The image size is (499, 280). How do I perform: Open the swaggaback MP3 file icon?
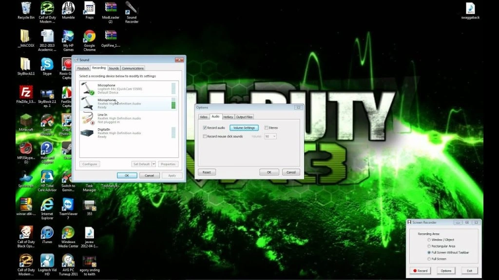[470, 11]
